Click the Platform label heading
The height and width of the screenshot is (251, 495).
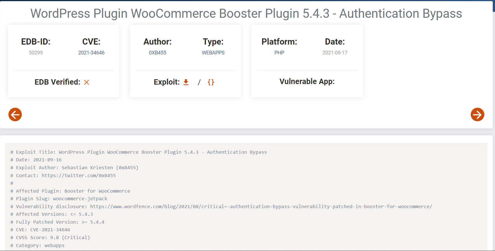click(279, 42)
